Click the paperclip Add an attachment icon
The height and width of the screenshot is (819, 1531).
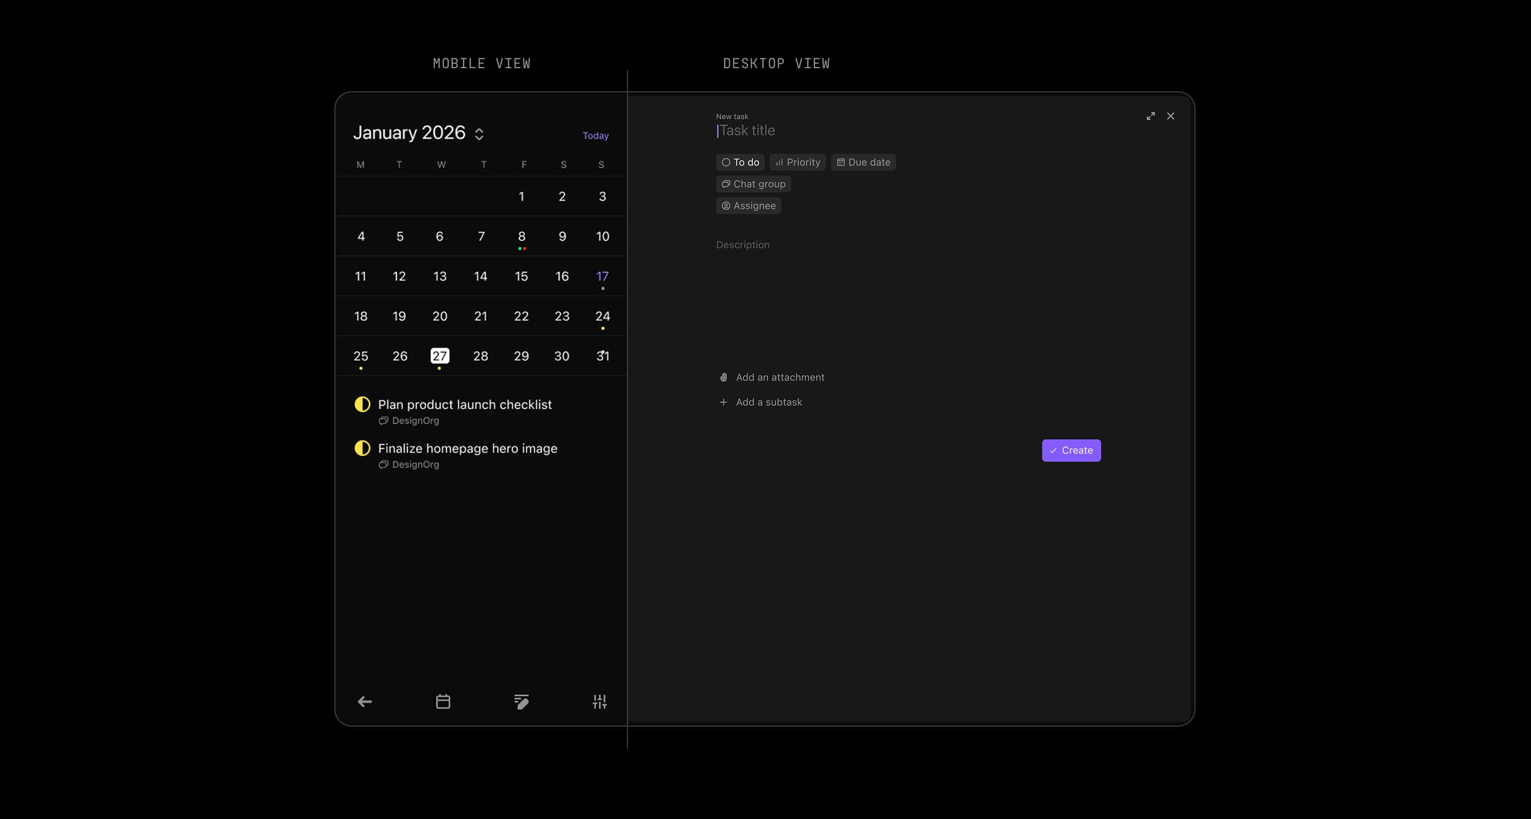point(723,377)
